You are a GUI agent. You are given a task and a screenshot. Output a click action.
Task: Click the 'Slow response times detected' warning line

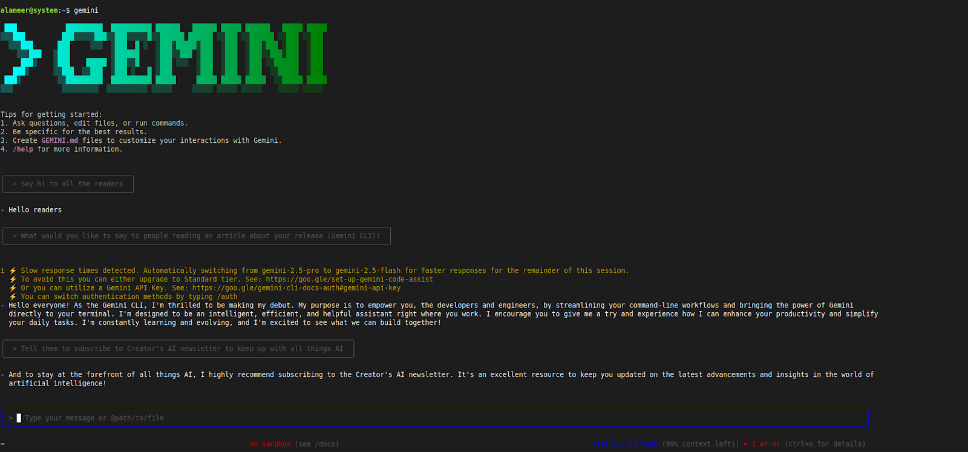[325, 271]
